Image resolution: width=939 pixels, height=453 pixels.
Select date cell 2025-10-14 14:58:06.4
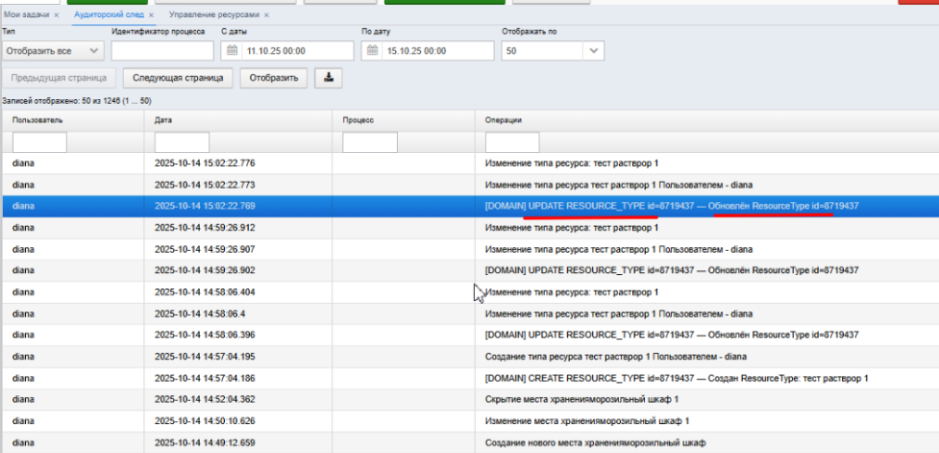click(200, 314)
